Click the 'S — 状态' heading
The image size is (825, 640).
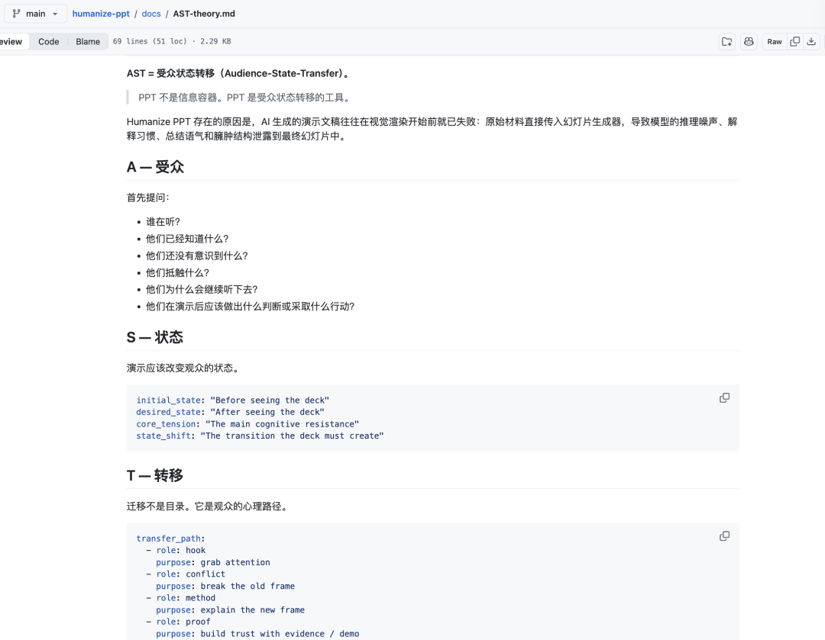point(154,337)
